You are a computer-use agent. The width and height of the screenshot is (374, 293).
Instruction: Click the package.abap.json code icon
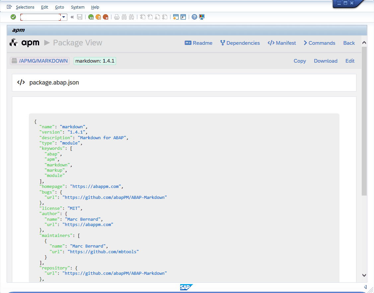[x=21, y=83]
